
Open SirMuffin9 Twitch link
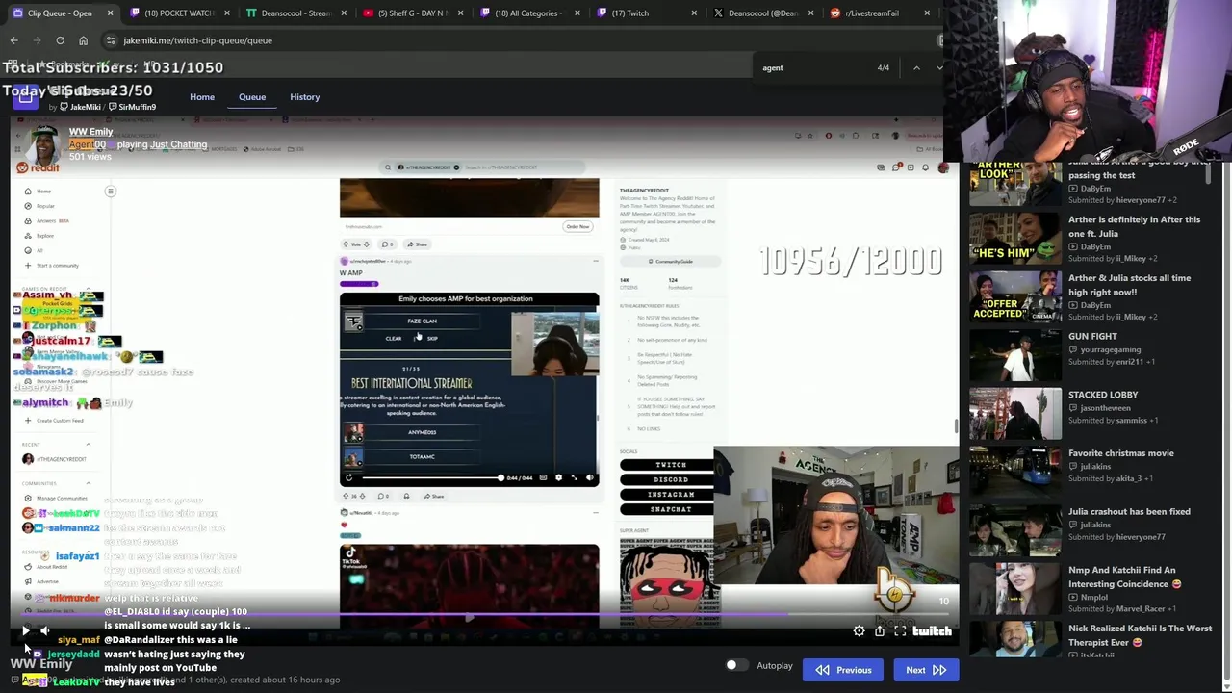coord(133,107)
